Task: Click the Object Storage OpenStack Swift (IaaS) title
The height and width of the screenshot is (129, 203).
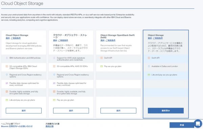Action: pyautogui.click(x=117, y=36)
